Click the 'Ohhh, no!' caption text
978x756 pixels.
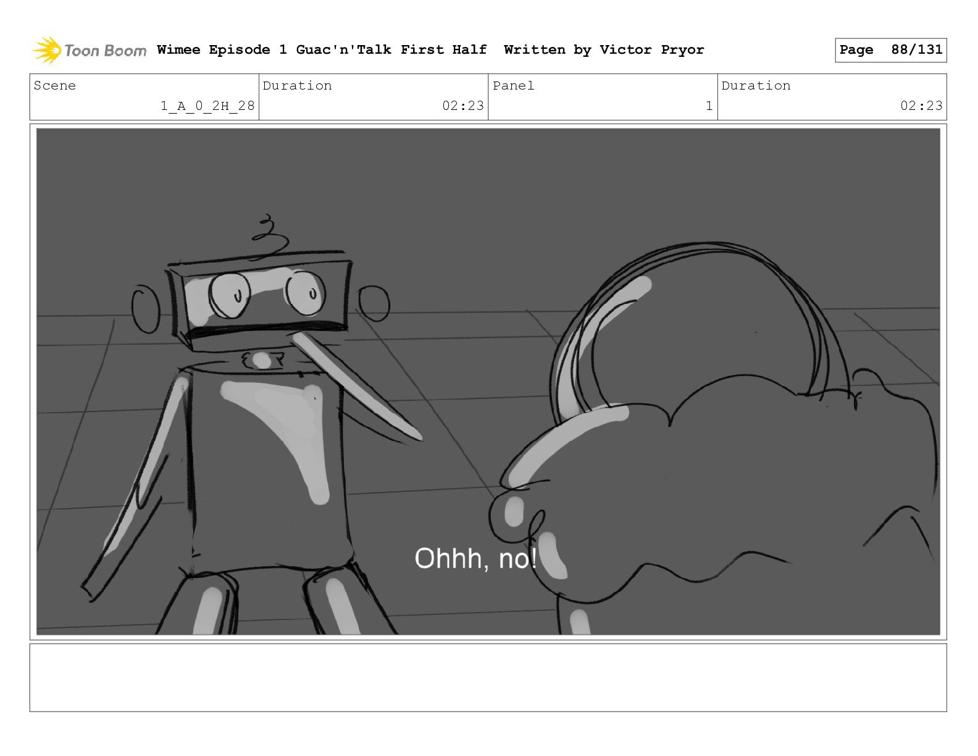[475, 558]
